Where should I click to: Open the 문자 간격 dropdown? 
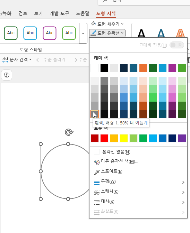click(x=17, y=59)
